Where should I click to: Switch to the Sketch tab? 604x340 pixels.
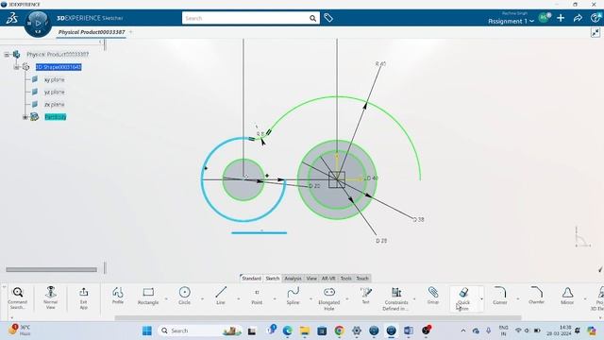(273, 279)
